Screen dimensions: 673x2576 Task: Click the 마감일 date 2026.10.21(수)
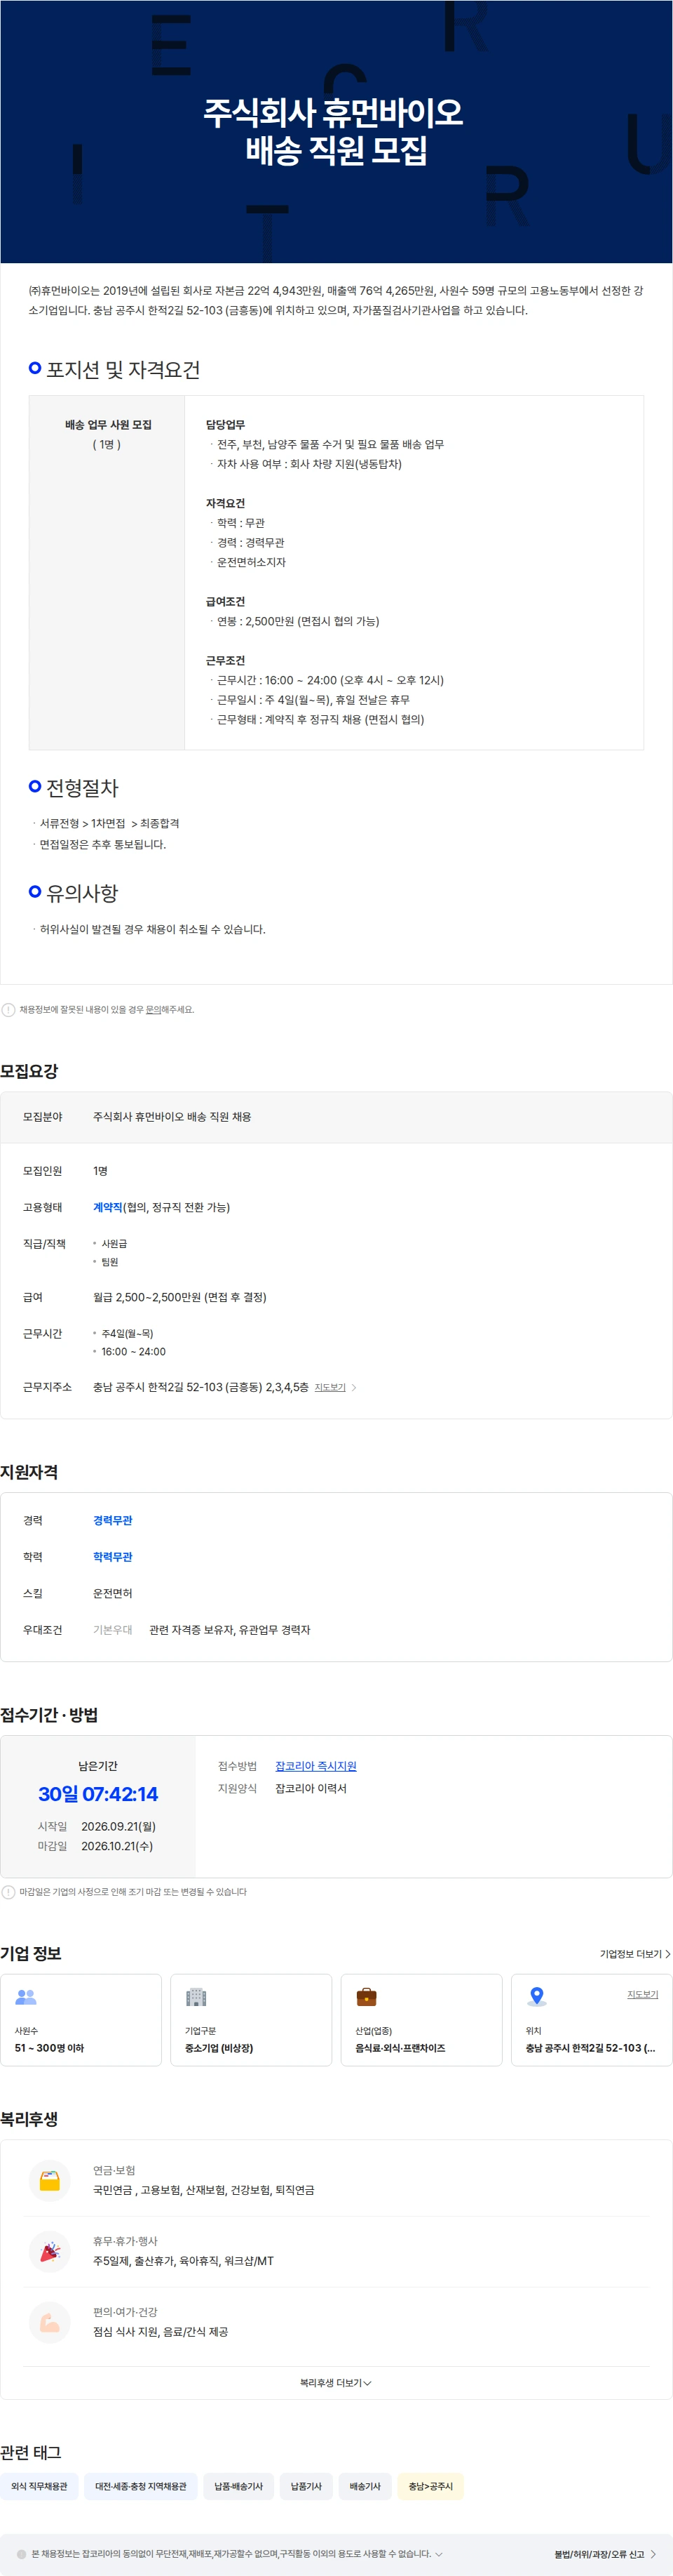117,1847
